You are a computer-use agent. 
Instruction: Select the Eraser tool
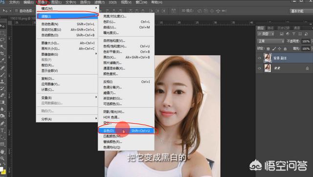[2, 95]
